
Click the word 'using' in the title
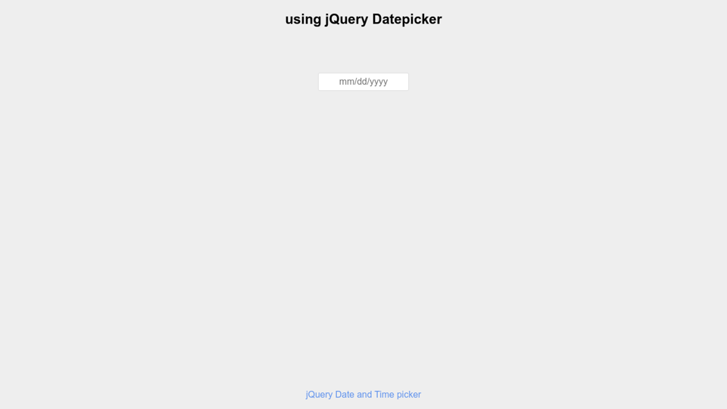point(303,20)
